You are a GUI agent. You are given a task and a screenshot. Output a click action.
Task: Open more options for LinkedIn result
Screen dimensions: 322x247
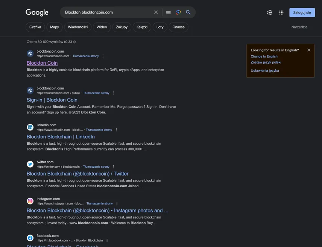(x=116, y=130)
